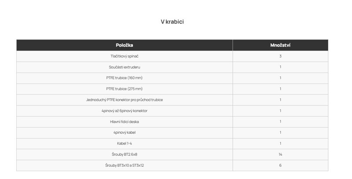Click quantity 6 in the last row
Screen dimensions: 352x179
tap(280, 165)
